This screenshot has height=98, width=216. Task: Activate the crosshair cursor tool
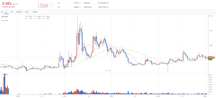click(x=6, y=12)
